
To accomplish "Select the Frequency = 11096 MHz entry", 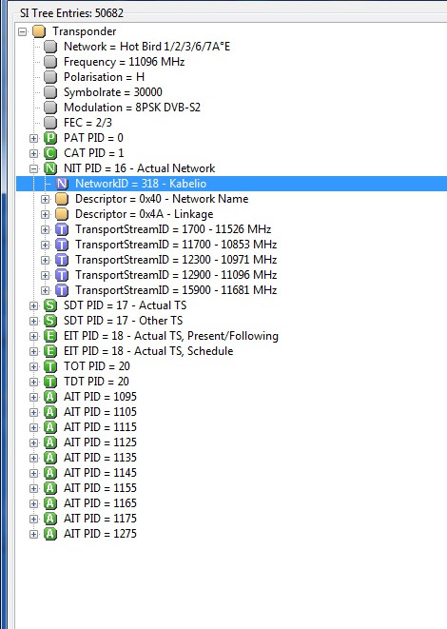I will tap(124, 62).
